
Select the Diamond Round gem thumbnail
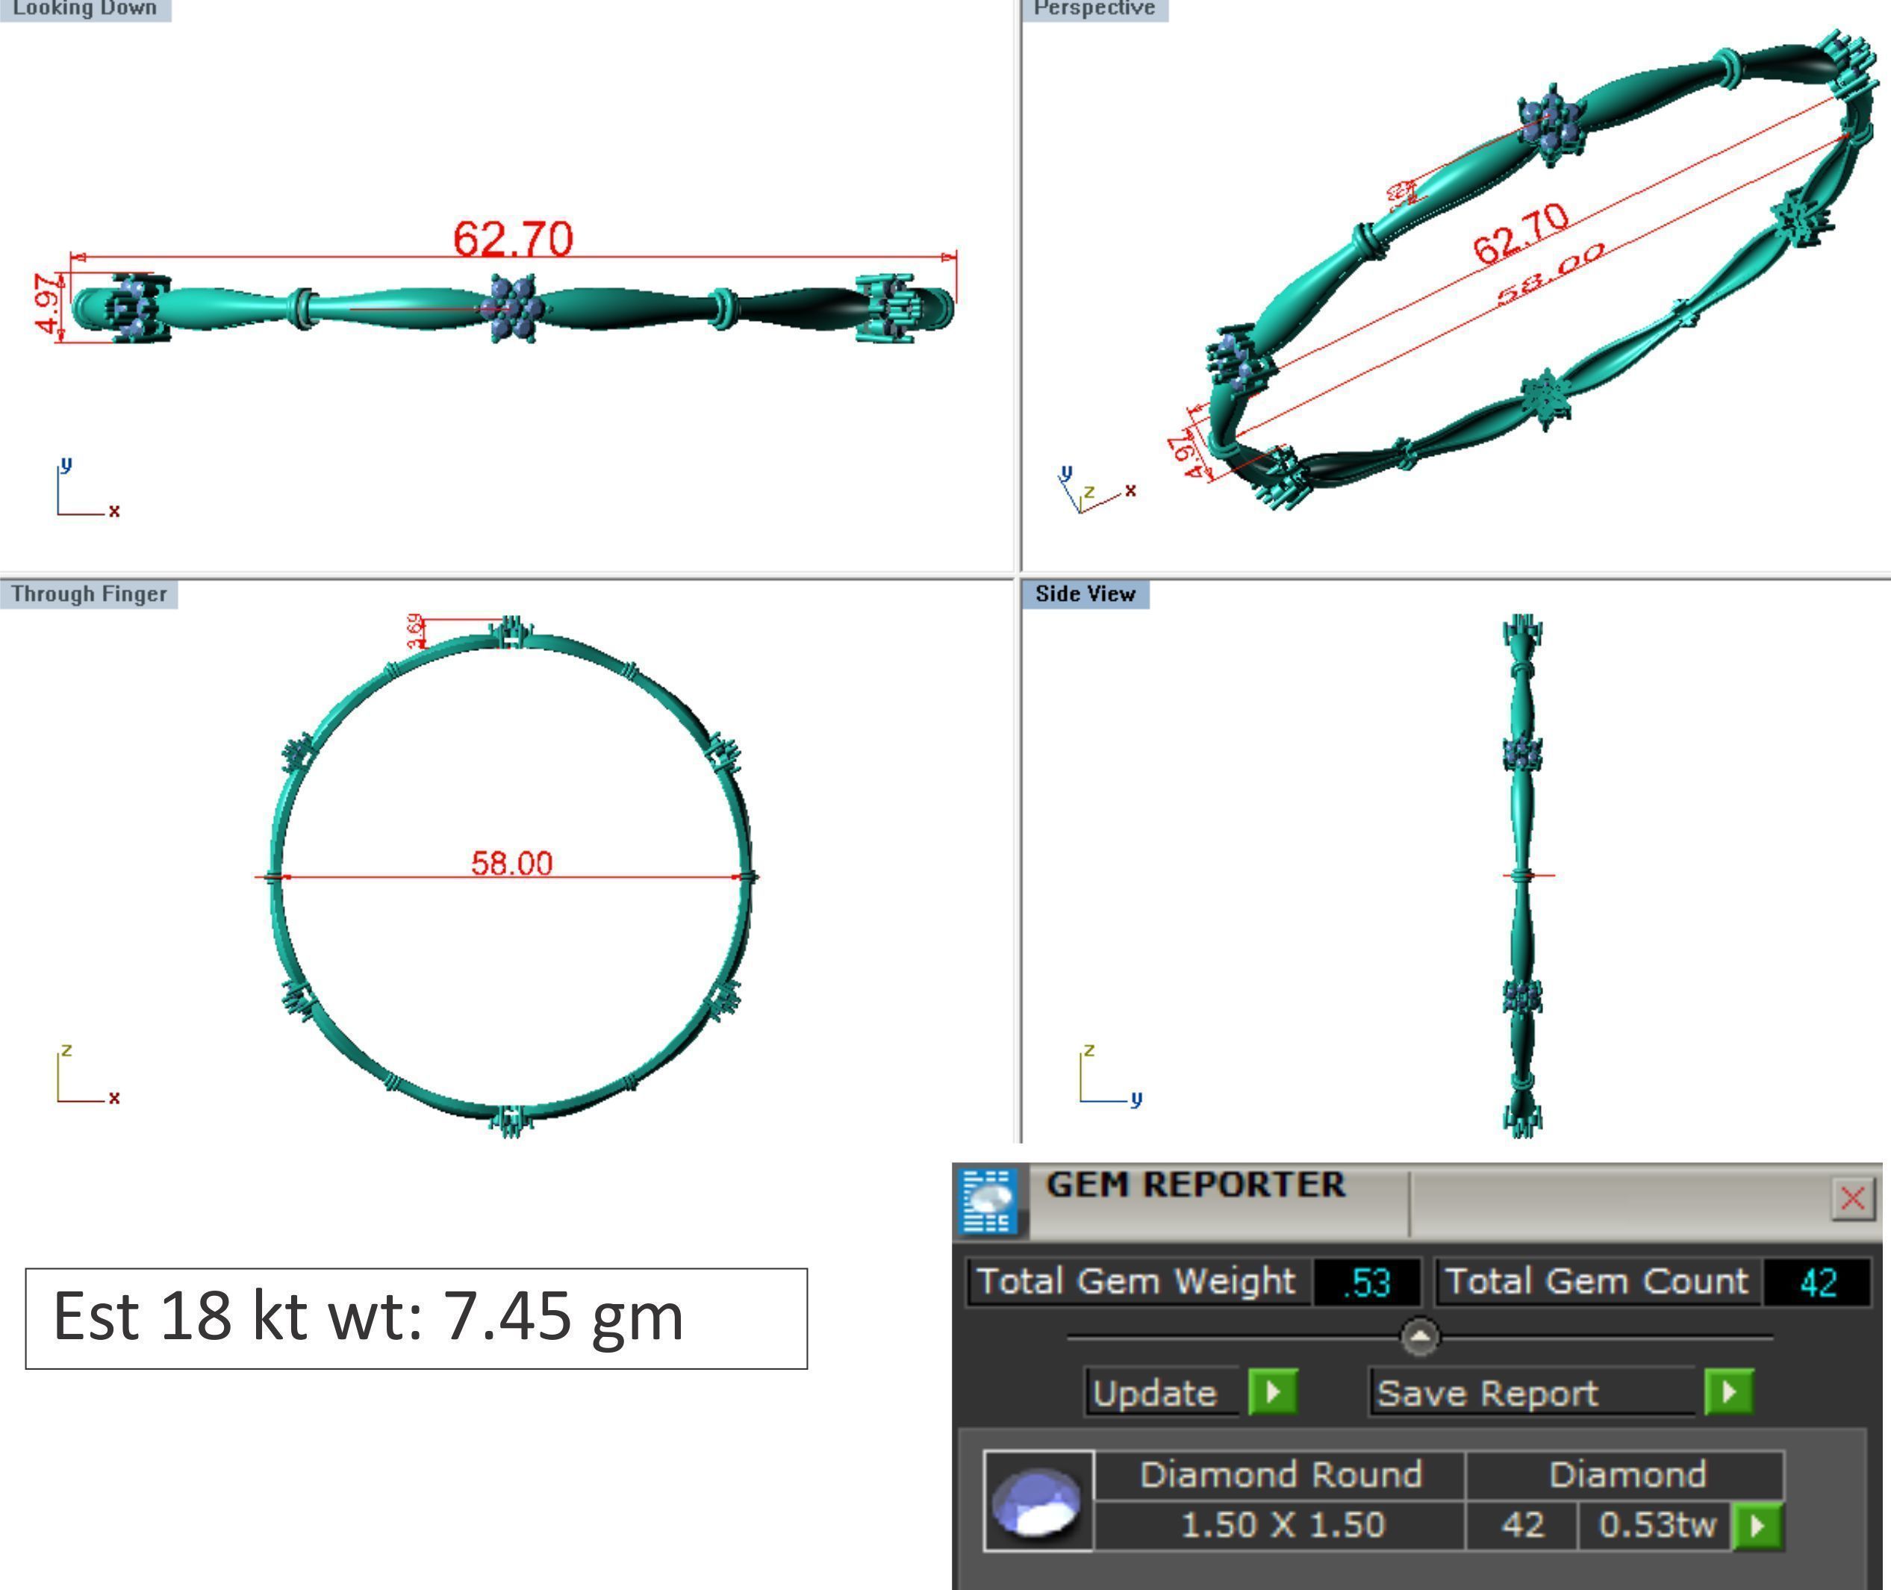click(1038, 1500)
